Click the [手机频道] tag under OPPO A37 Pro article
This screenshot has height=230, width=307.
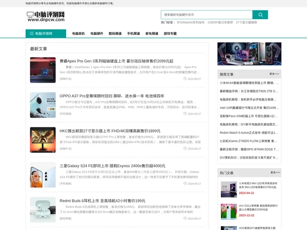[65, 114]
